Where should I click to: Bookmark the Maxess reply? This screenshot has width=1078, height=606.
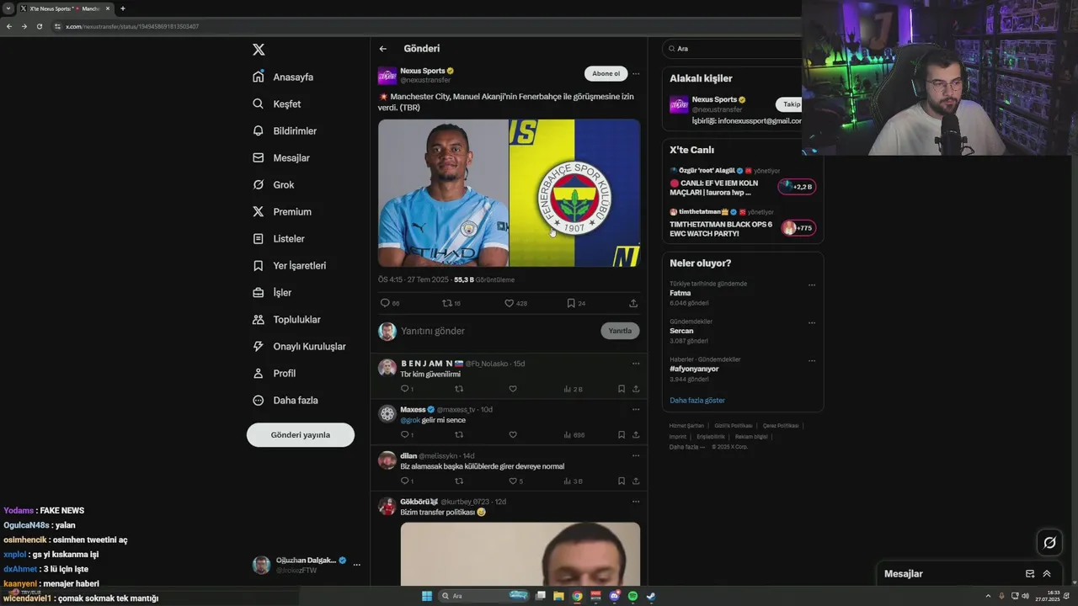point(622,435)
